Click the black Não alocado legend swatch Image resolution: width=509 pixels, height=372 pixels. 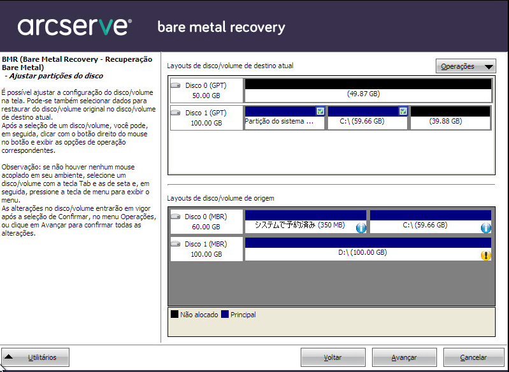point(175,314)
